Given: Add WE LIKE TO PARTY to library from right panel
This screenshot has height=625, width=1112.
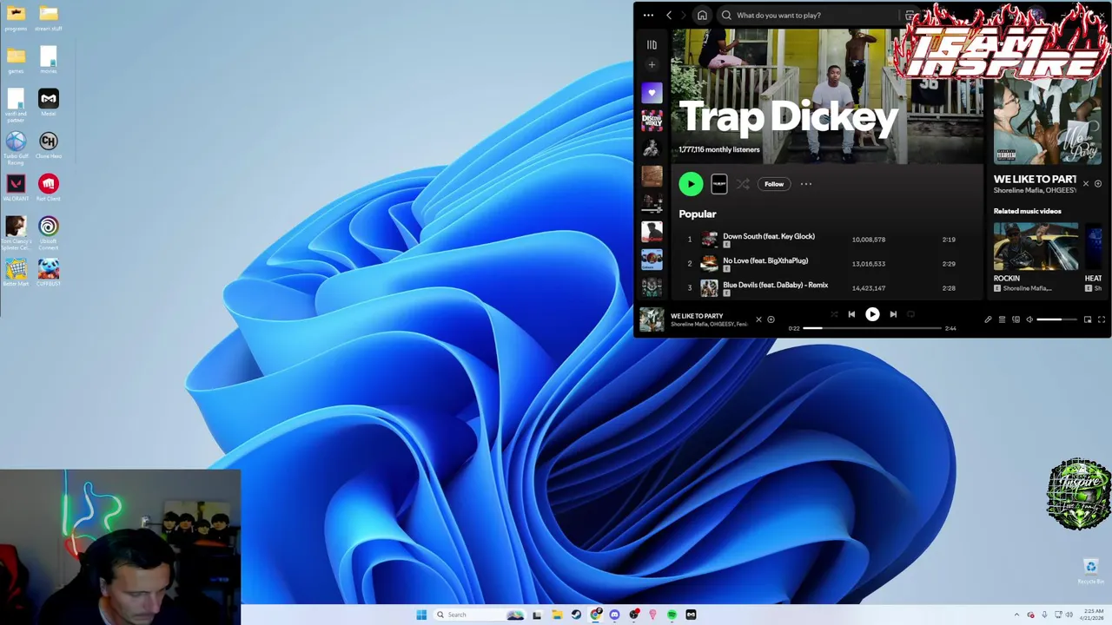Looking at the screenshot, I should click(x=1098, y=184).
